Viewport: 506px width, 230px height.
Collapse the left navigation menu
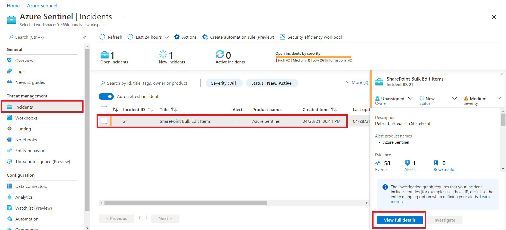85,37
